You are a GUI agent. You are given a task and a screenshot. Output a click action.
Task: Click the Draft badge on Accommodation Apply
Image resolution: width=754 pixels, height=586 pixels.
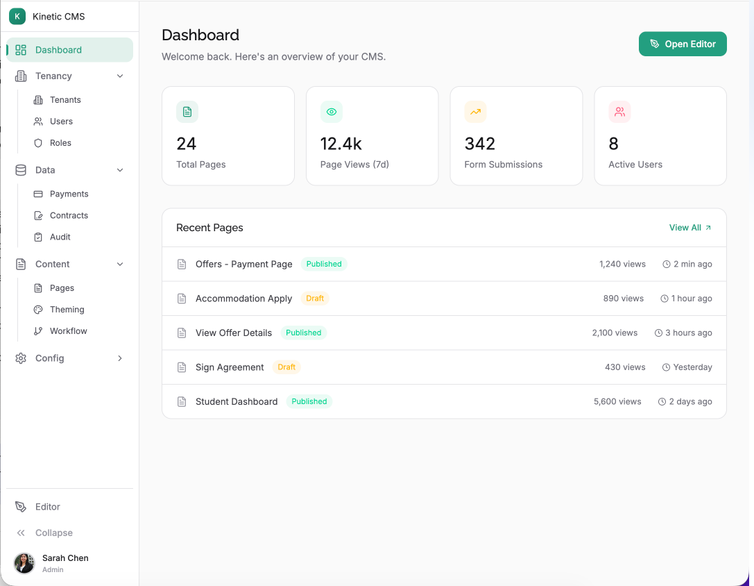(x=315, y=299)
